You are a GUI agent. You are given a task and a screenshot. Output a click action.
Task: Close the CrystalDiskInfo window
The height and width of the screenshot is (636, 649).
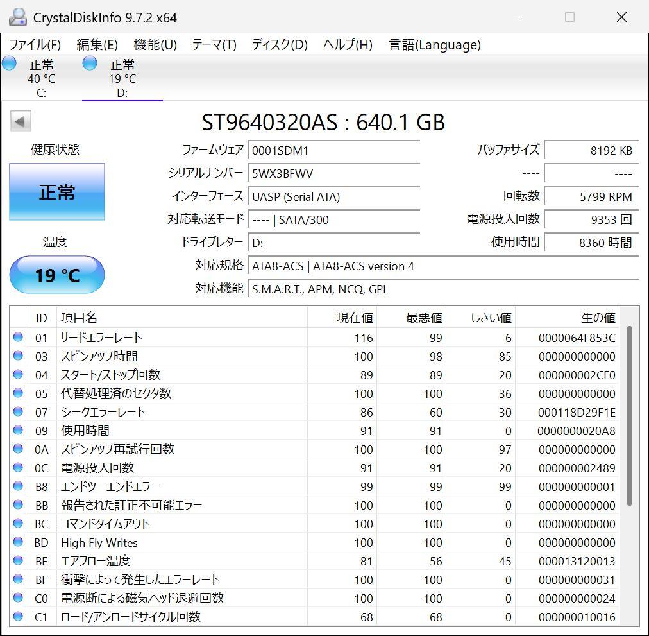621,17
